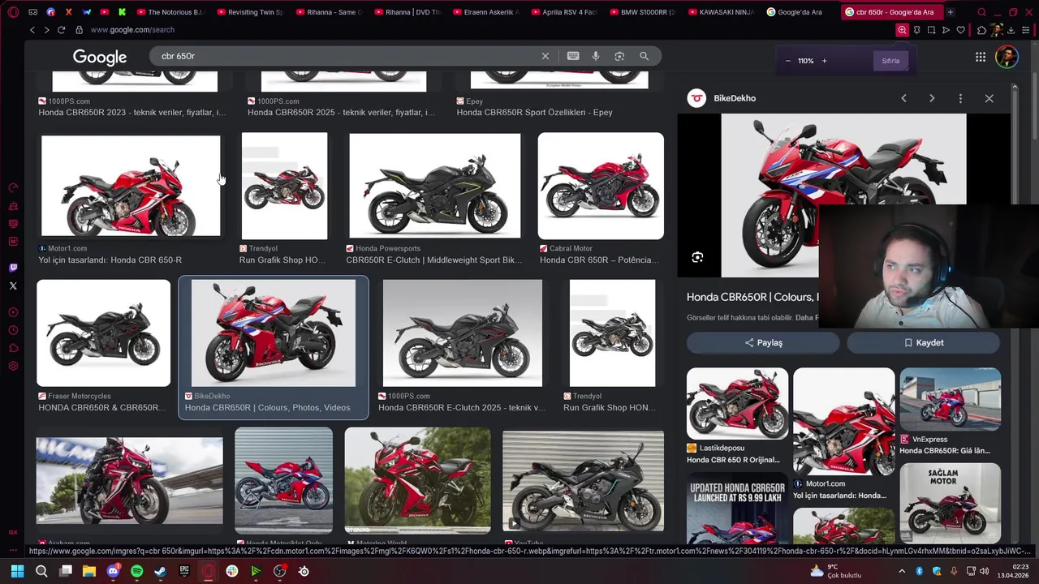1039x584 pixels.
Task: Open a new tab with plus button
Action: (x=951, y=12)
